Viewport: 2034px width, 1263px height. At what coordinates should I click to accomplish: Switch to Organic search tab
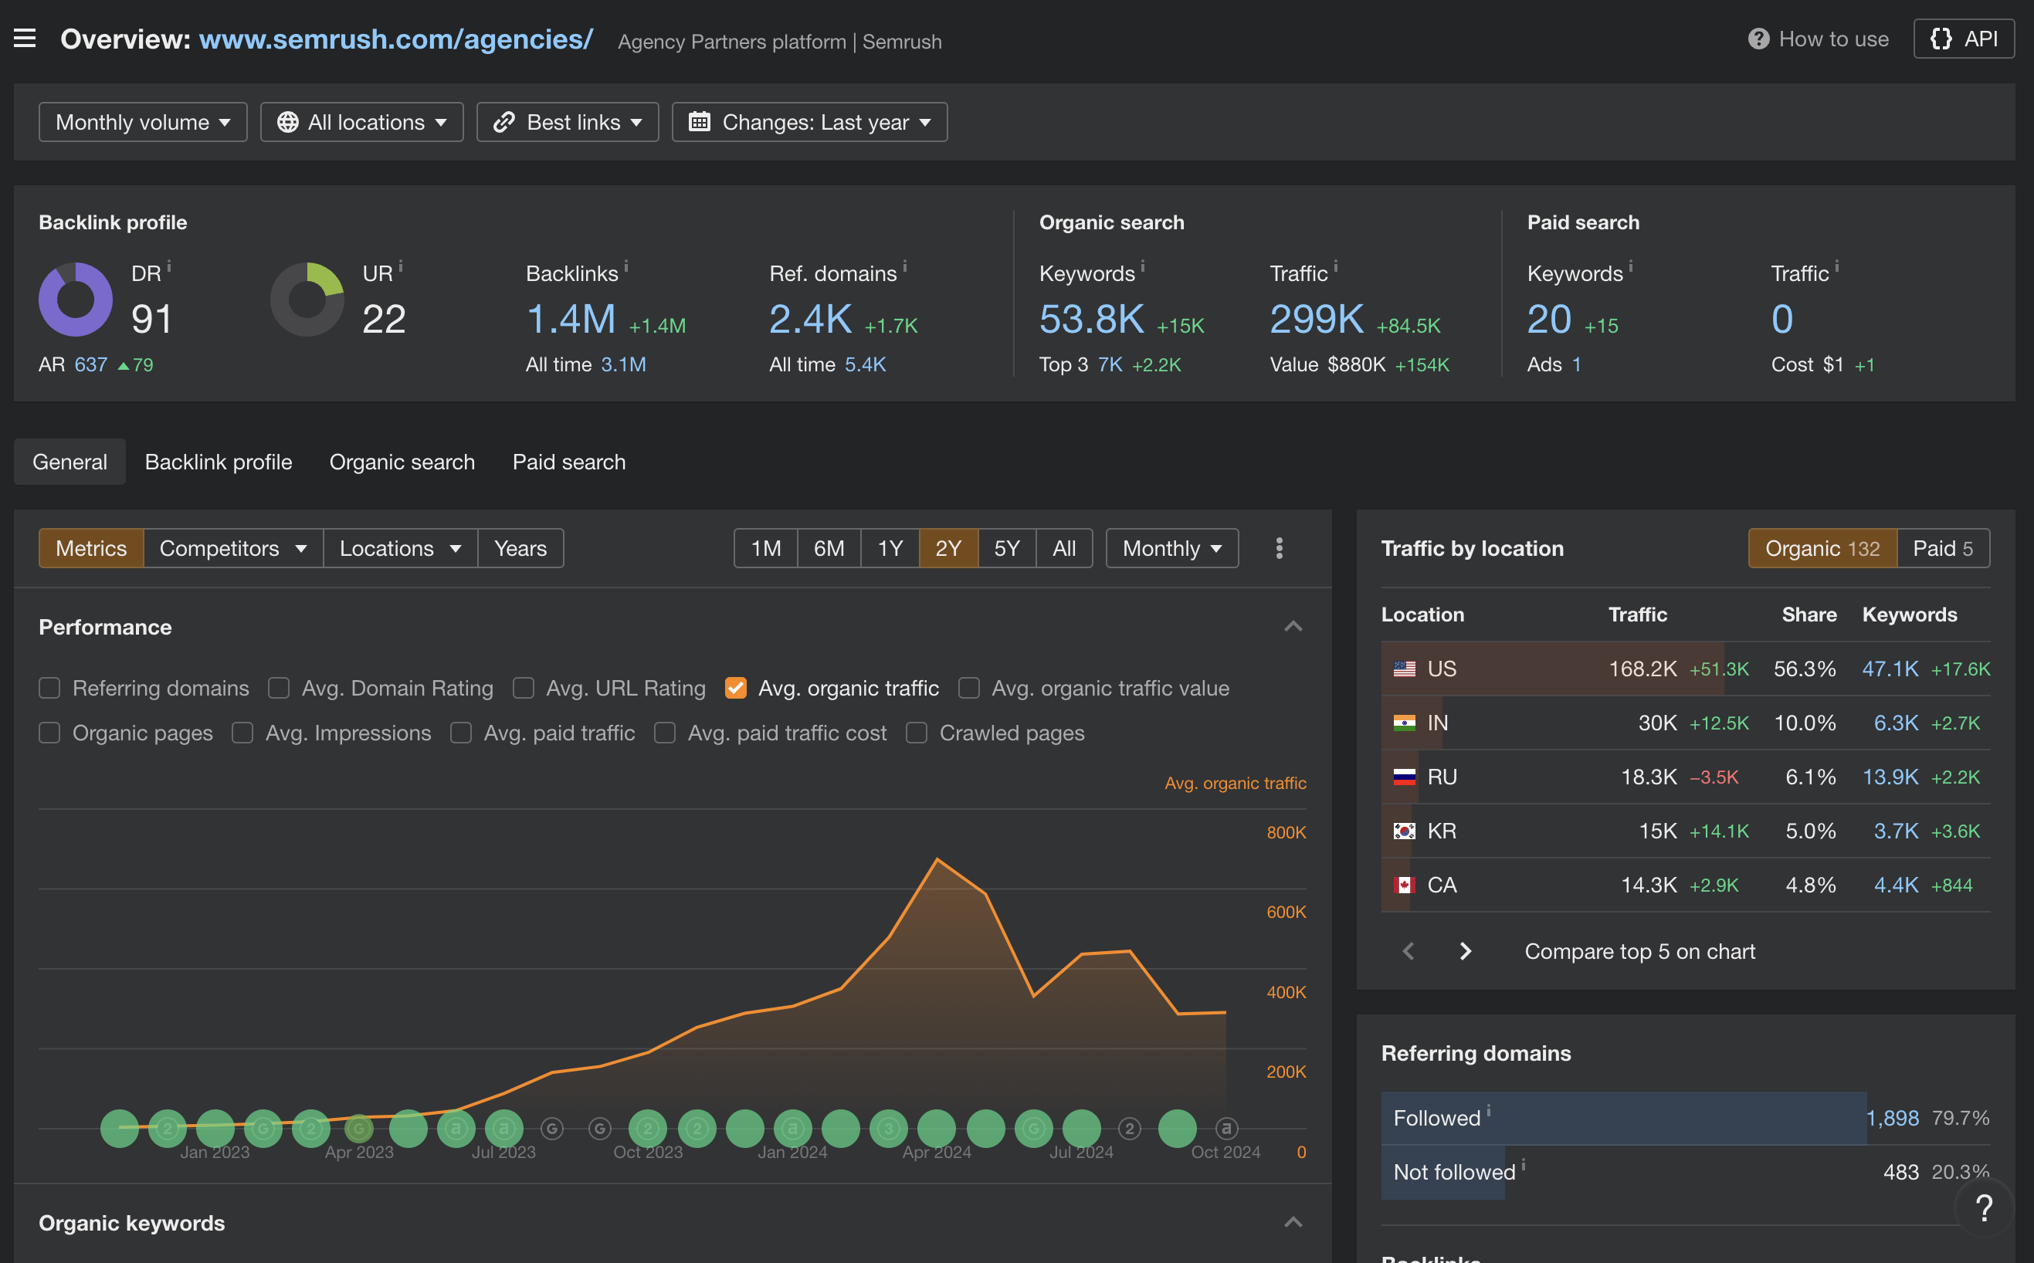pyautogui.click(x=402, y=462)
